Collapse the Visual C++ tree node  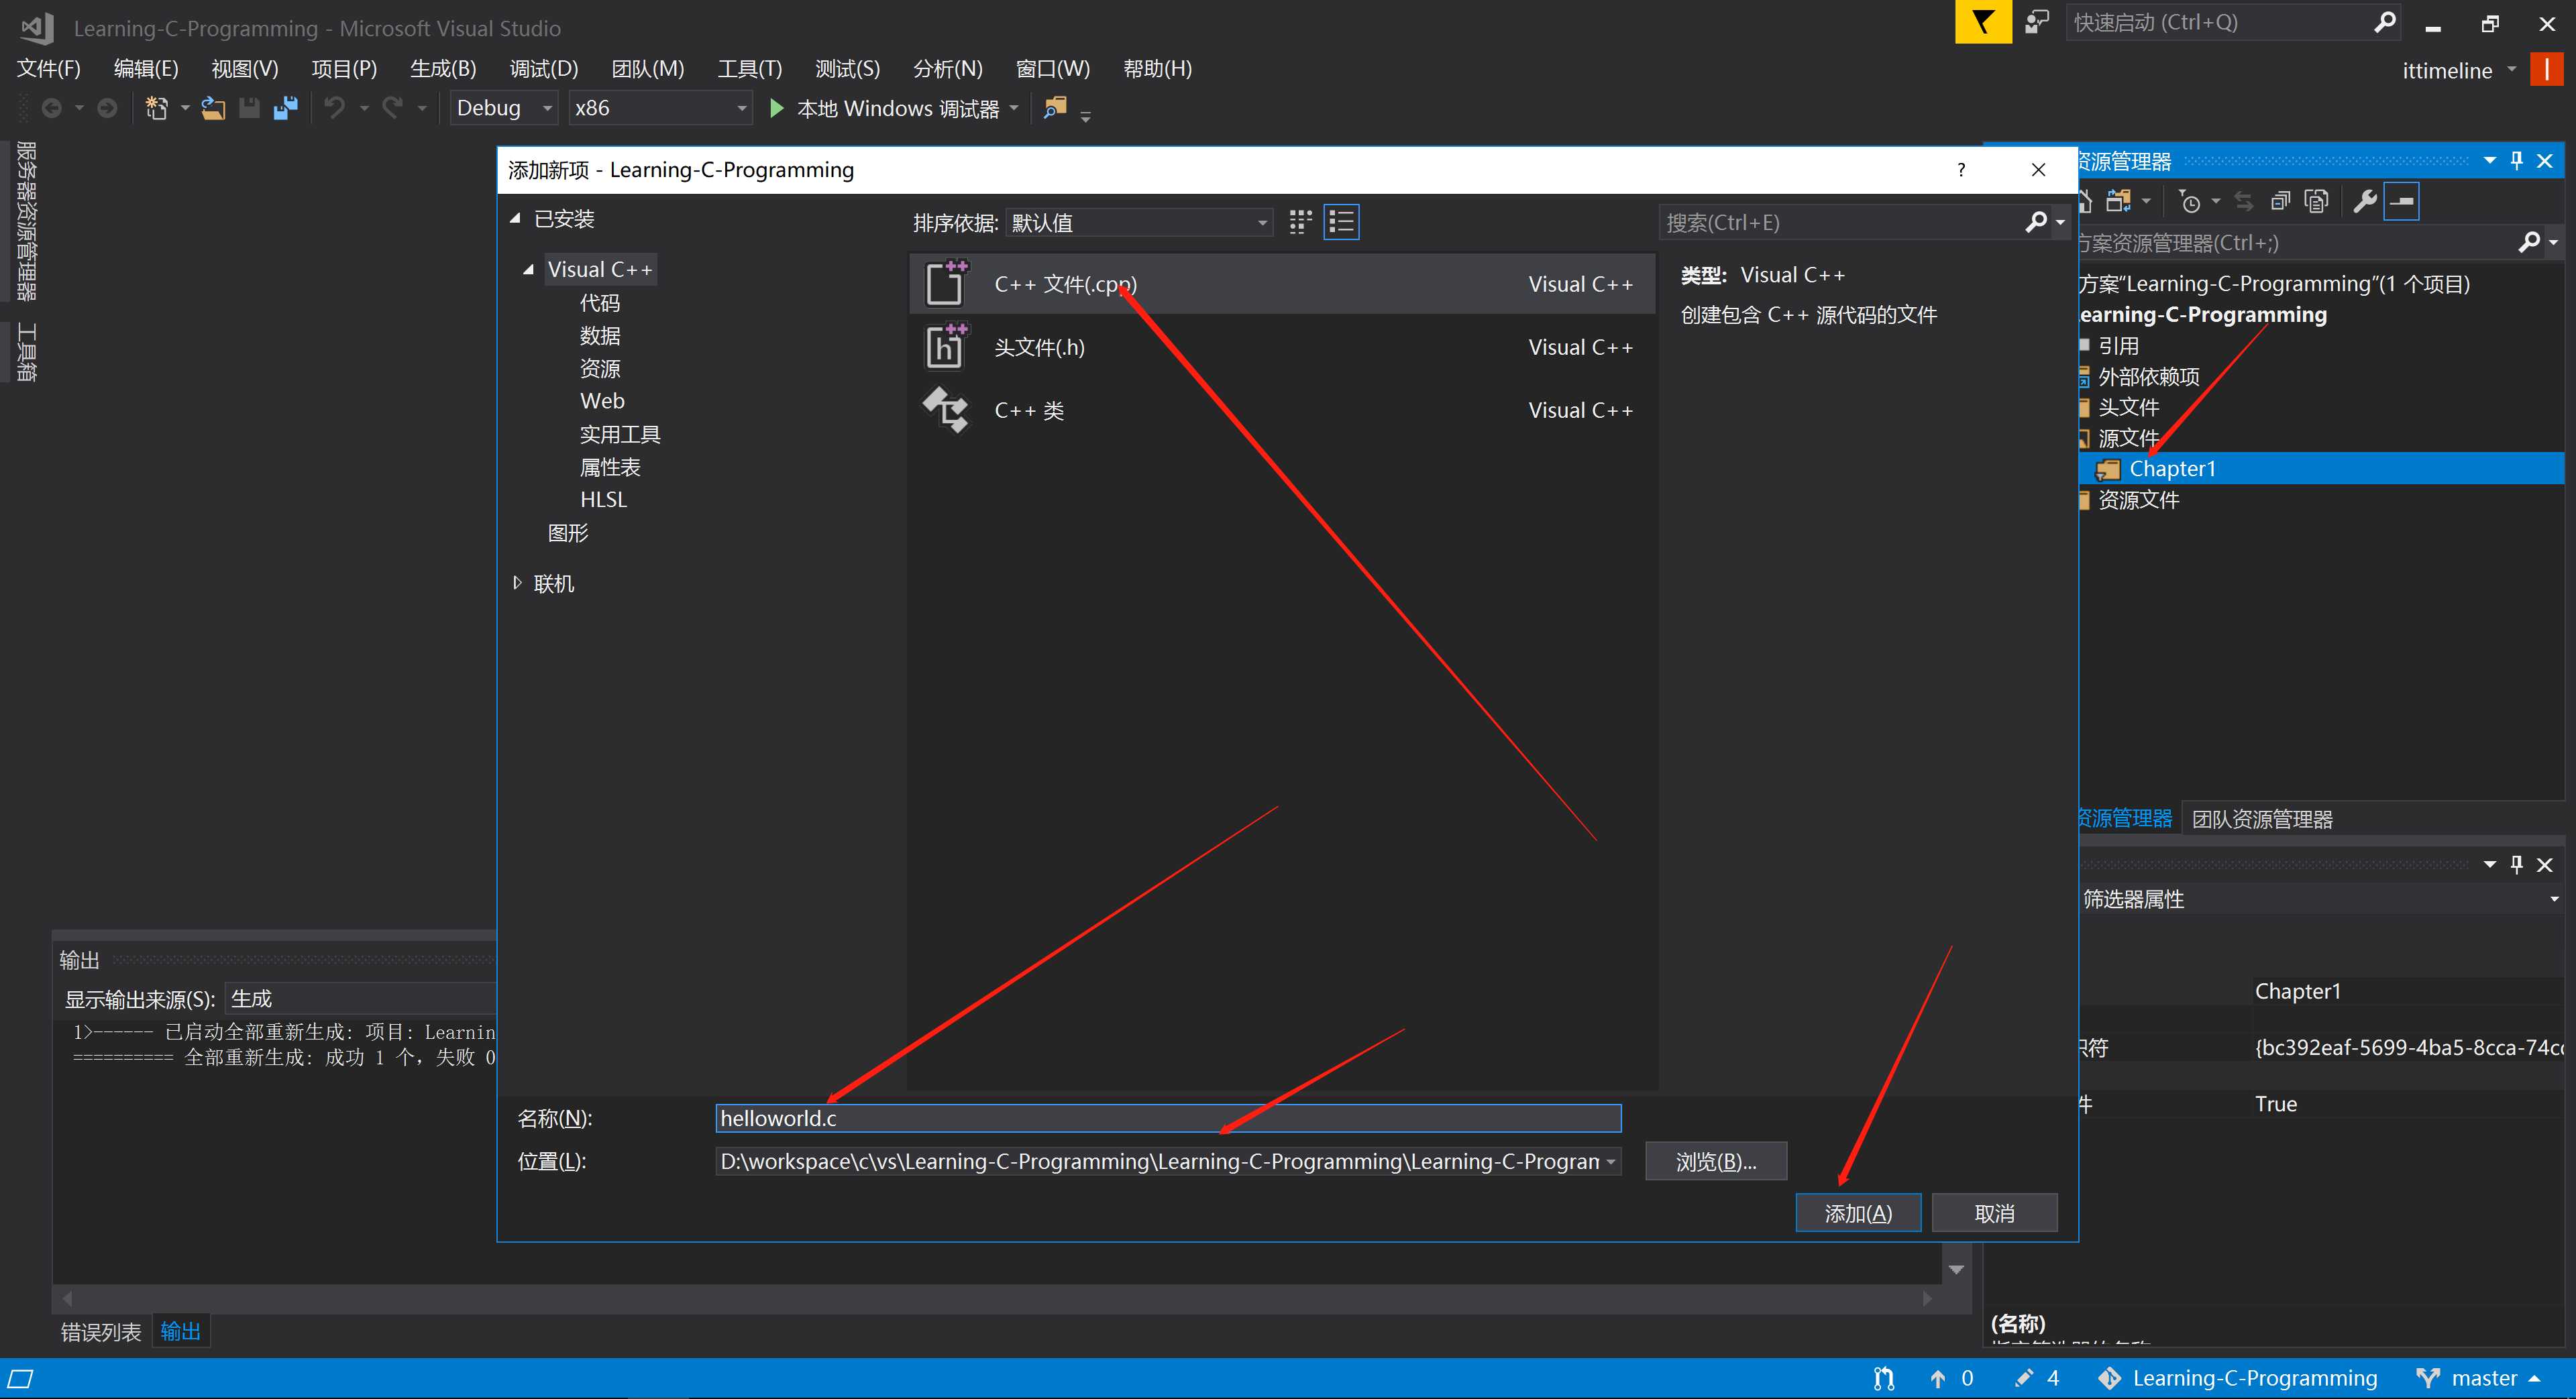coord(529,269)
